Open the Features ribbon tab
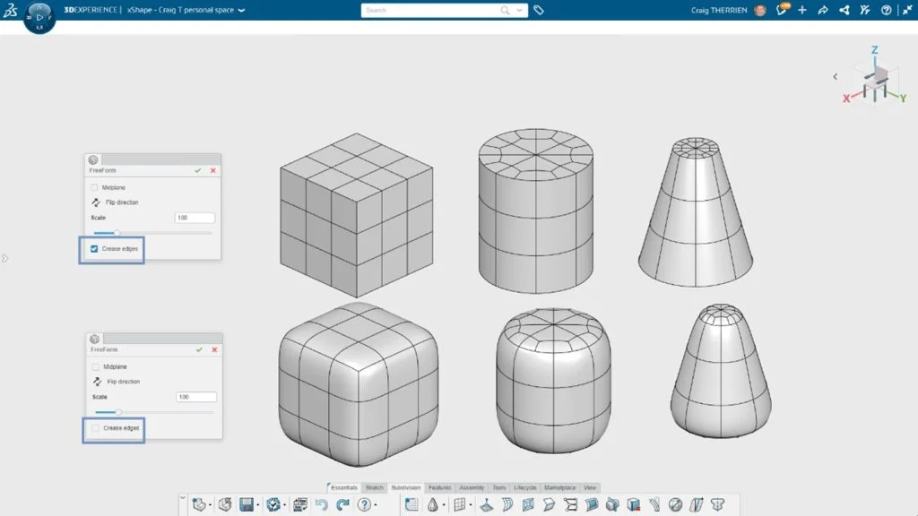This screenshot has width=918, height=516. click(439, 487)
